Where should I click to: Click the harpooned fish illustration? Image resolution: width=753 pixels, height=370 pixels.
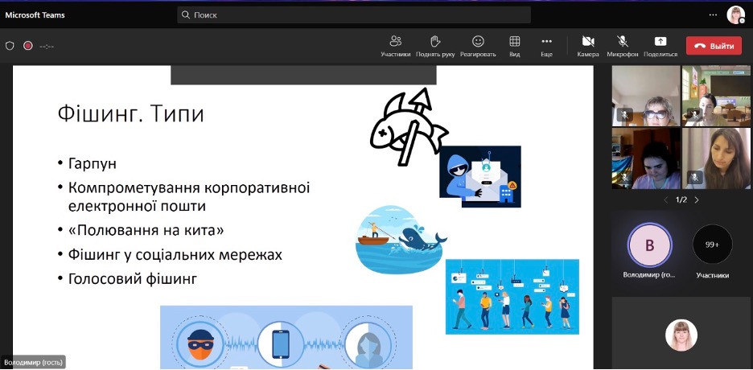point(408,125)
